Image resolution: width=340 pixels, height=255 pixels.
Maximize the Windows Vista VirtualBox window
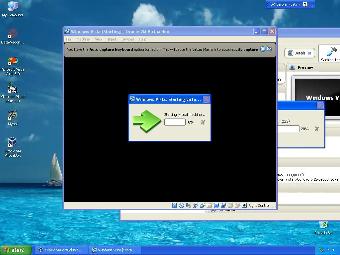pos(264,32)
